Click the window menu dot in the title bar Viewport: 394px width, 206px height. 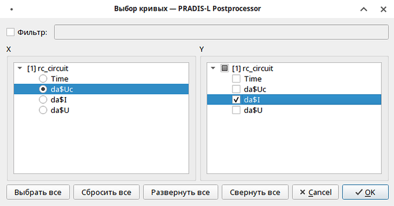click(11, 9)
